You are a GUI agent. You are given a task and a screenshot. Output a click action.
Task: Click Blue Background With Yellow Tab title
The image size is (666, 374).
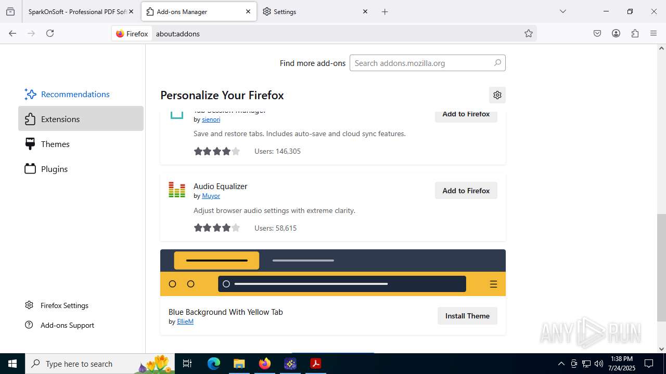tap(225, 312)
